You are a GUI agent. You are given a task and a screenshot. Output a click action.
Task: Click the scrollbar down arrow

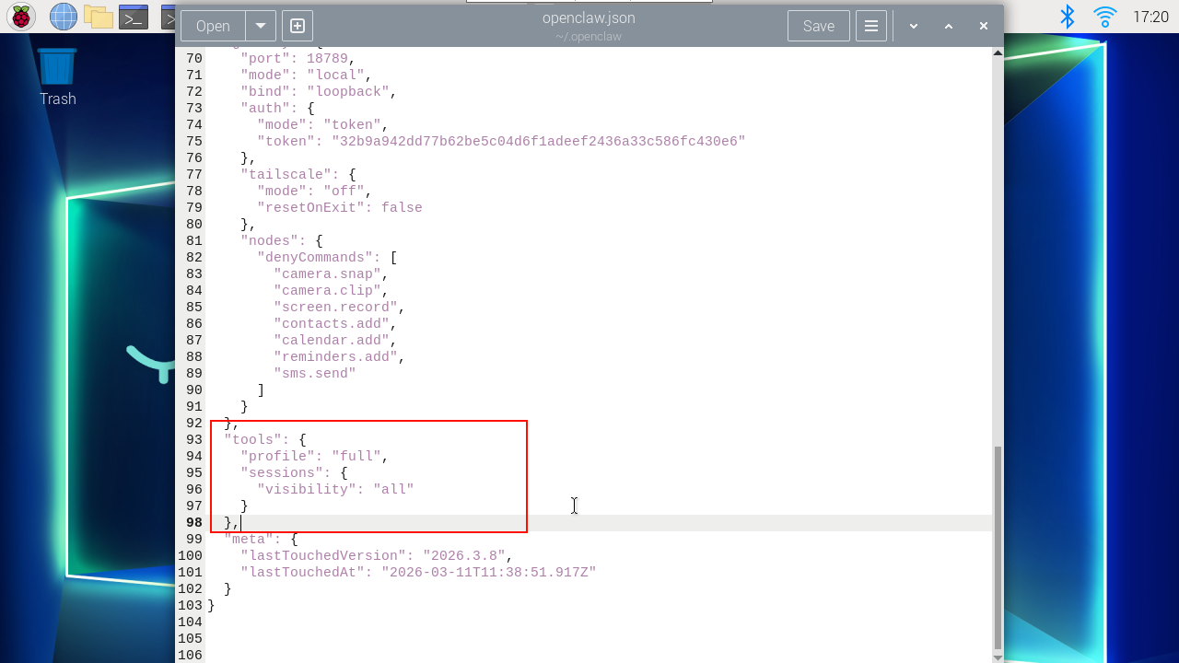(998, 657)
